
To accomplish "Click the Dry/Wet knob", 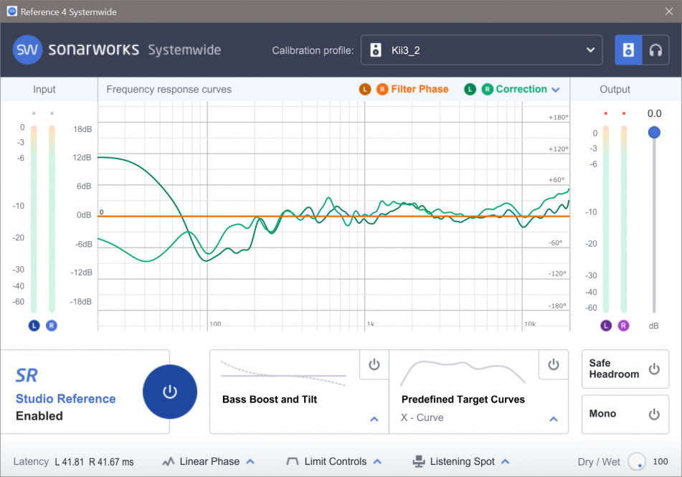I will pyautogui.click(x=637, y=463).
